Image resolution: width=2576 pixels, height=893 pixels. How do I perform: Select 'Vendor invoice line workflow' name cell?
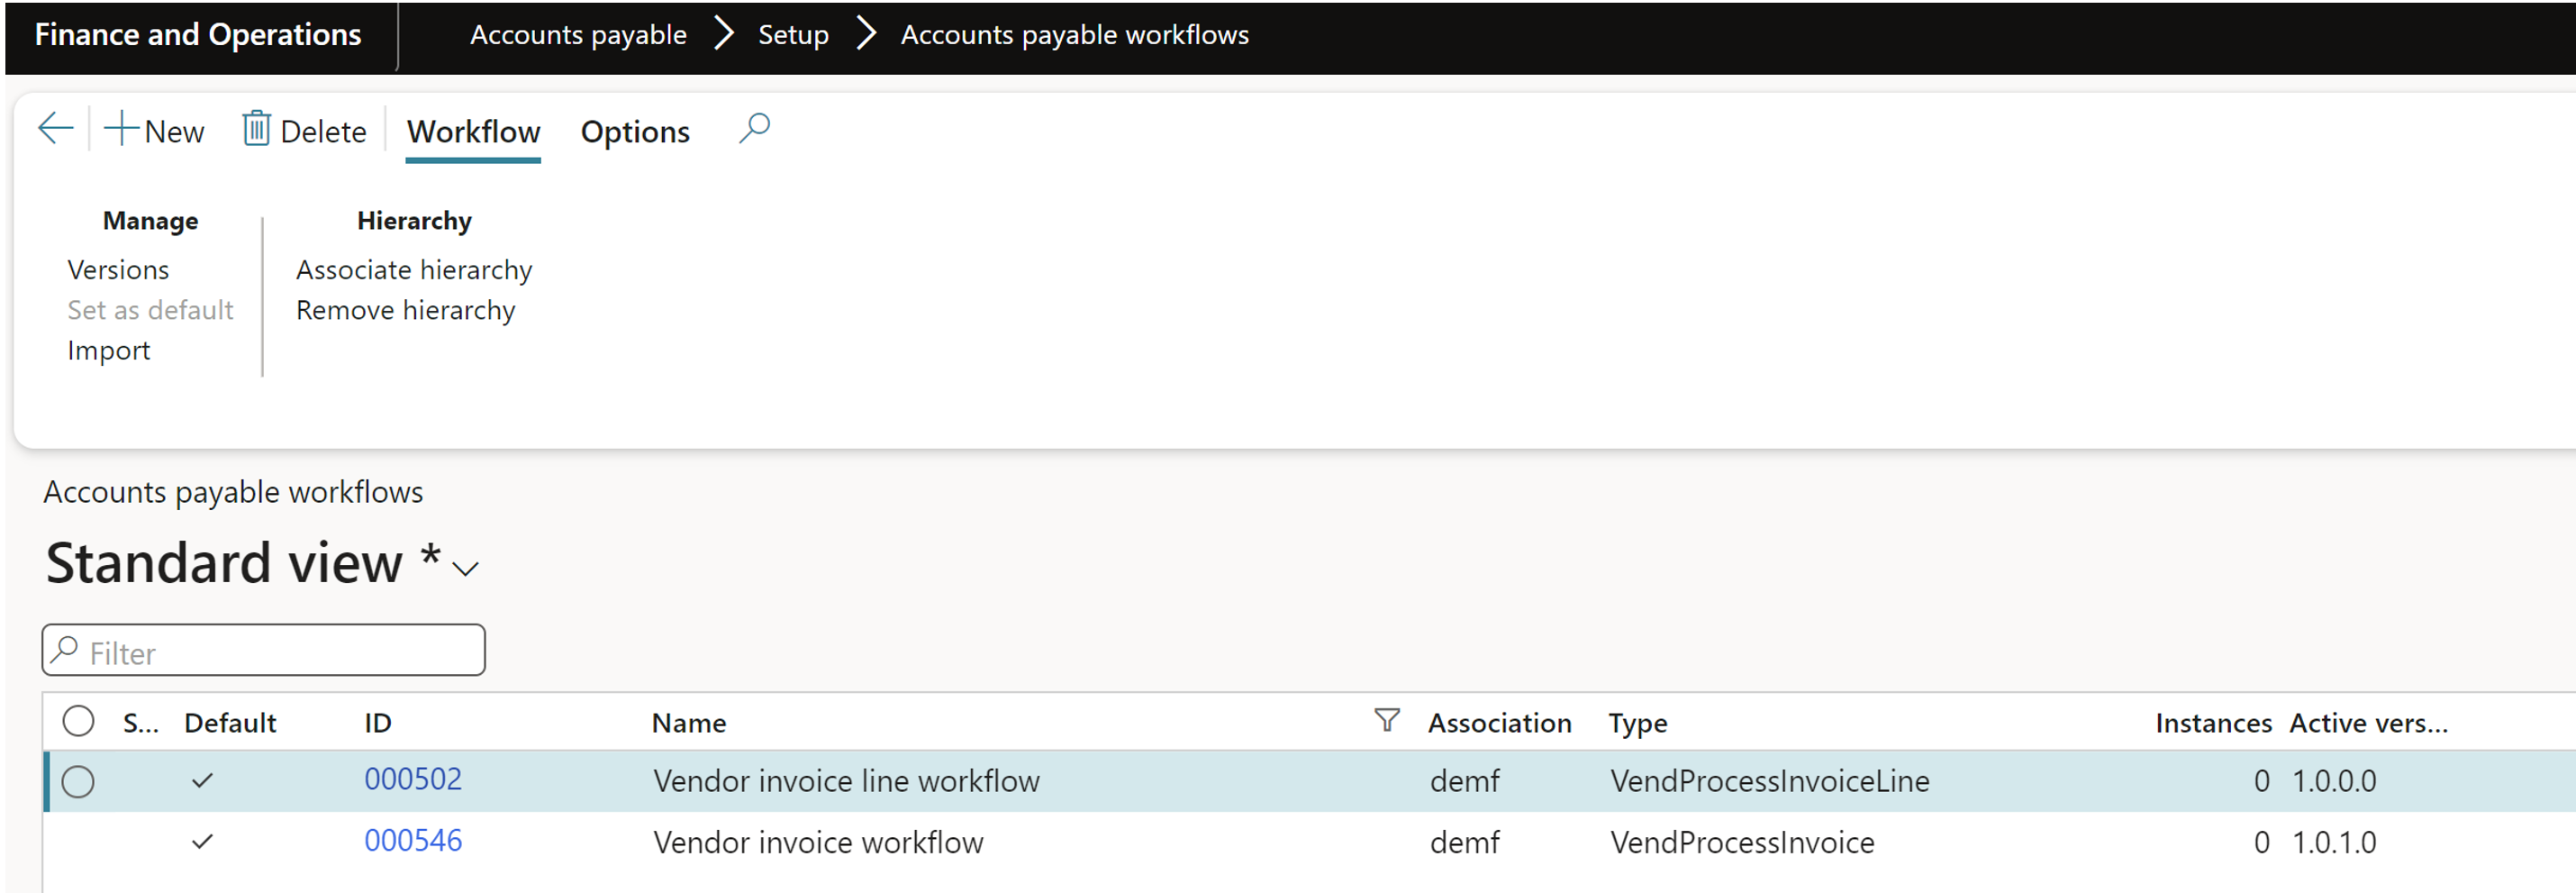[x=846, y=781]
